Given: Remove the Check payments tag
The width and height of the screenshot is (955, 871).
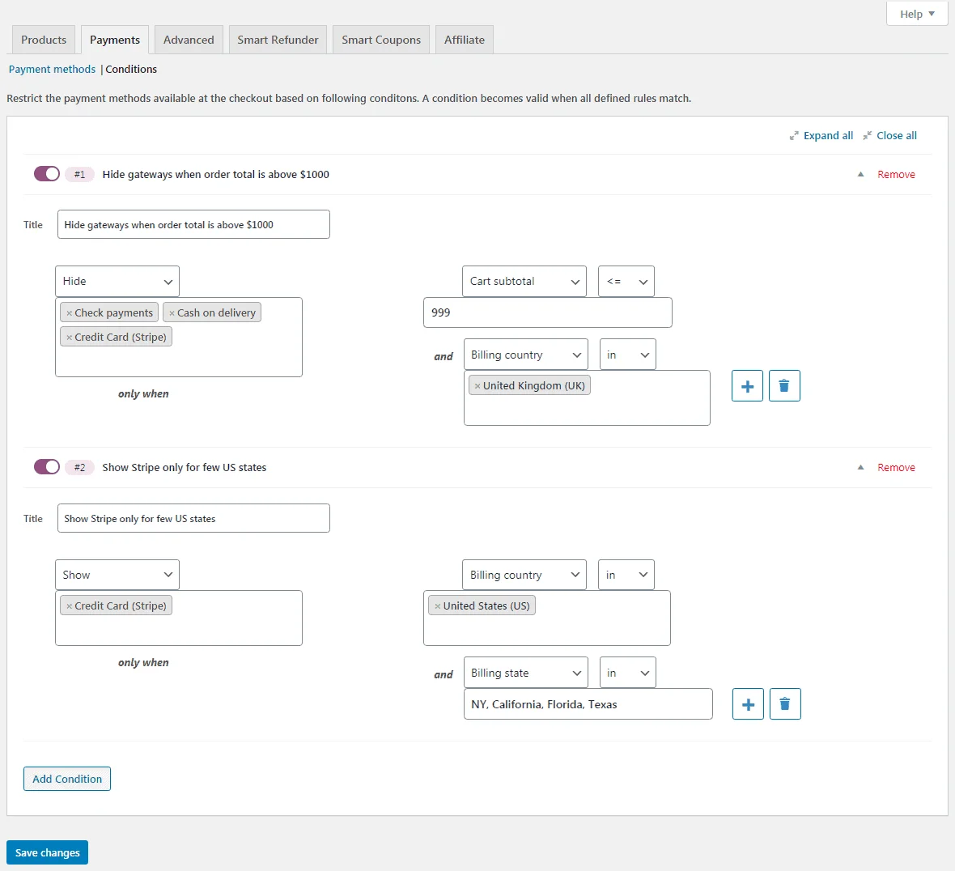Looking at the screenshot, I should 69,313.
